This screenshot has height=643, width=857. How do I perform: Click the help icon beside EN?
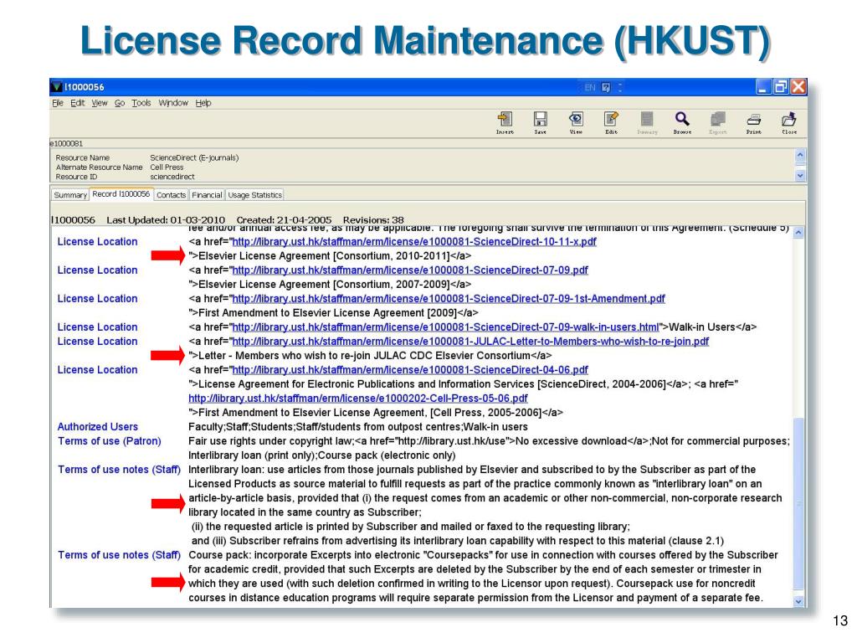point(606,87)
